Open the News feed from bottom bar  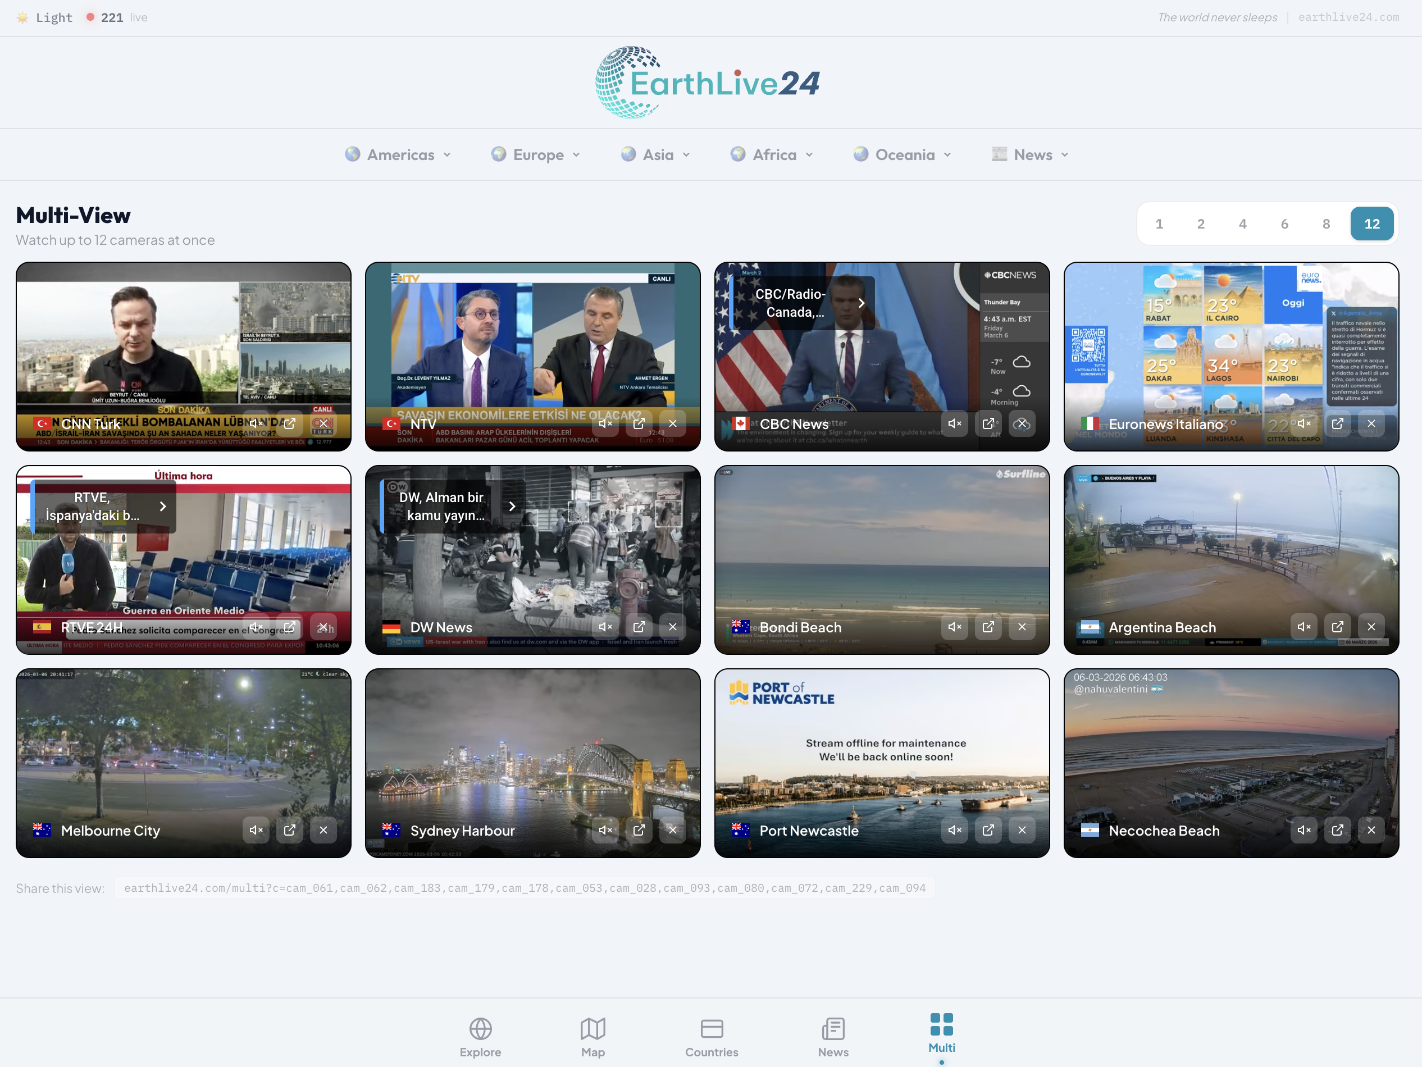832,1029
